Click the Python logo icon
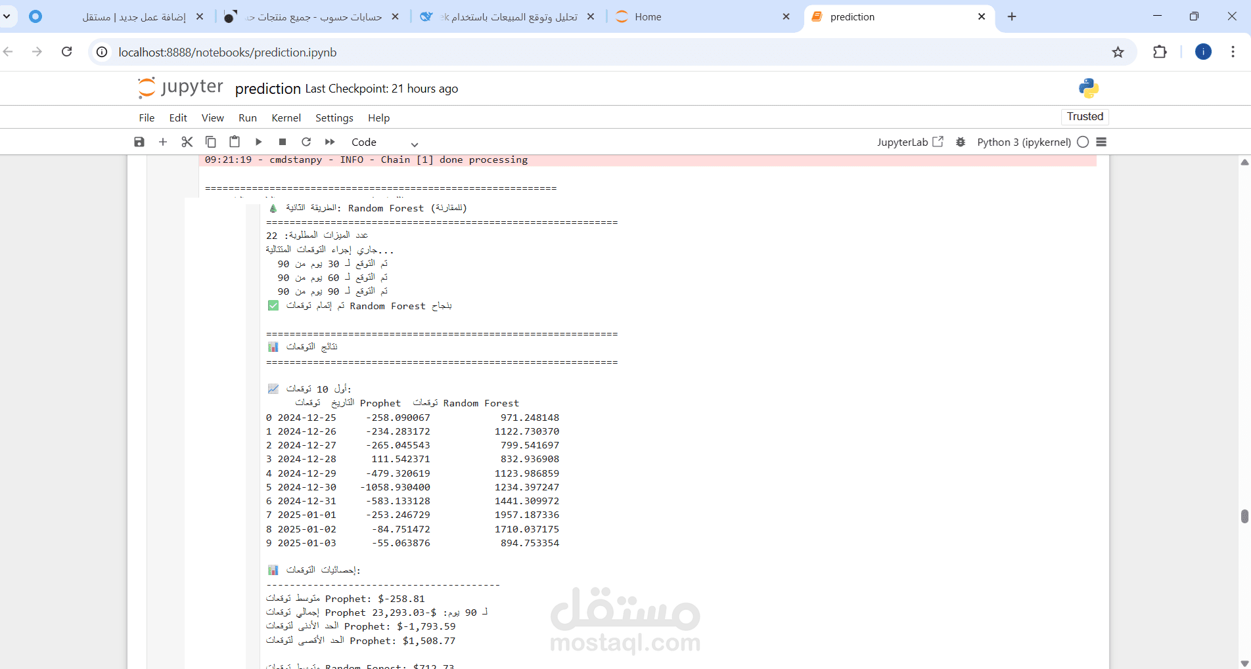 pyautogui.click(x=1089, y=88)
